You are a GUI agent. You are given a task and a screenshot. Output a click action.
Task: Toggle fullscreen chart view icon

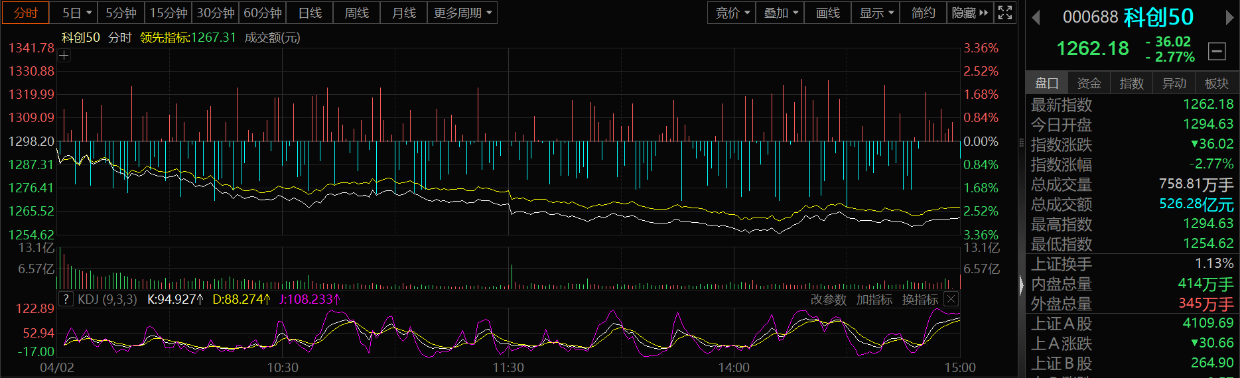point(1005,13)
